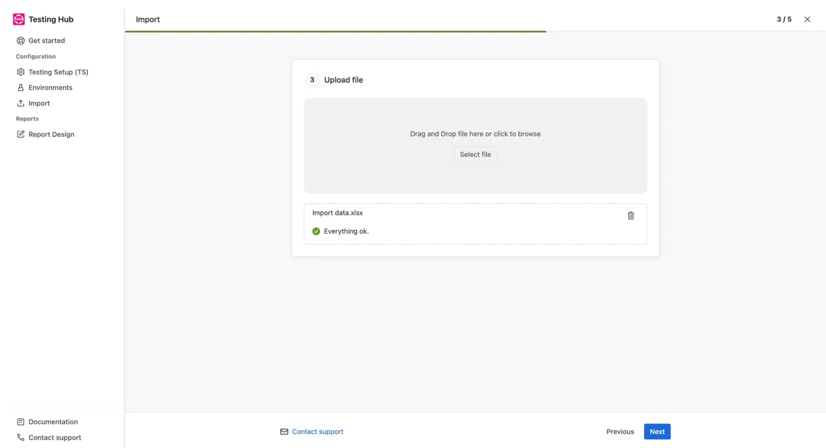Click the green checkmark next to Everything ok

[316, 231]
